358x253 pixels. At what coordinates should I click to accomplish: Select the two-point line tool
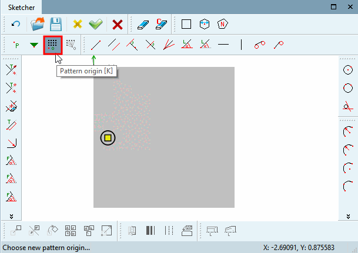(96, 45)
